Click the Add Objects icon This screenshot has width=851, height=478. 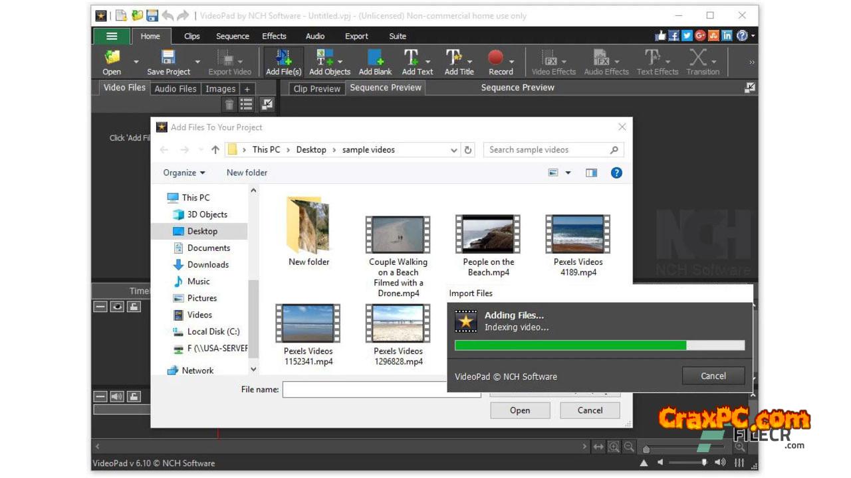click(x=325, y=58)
